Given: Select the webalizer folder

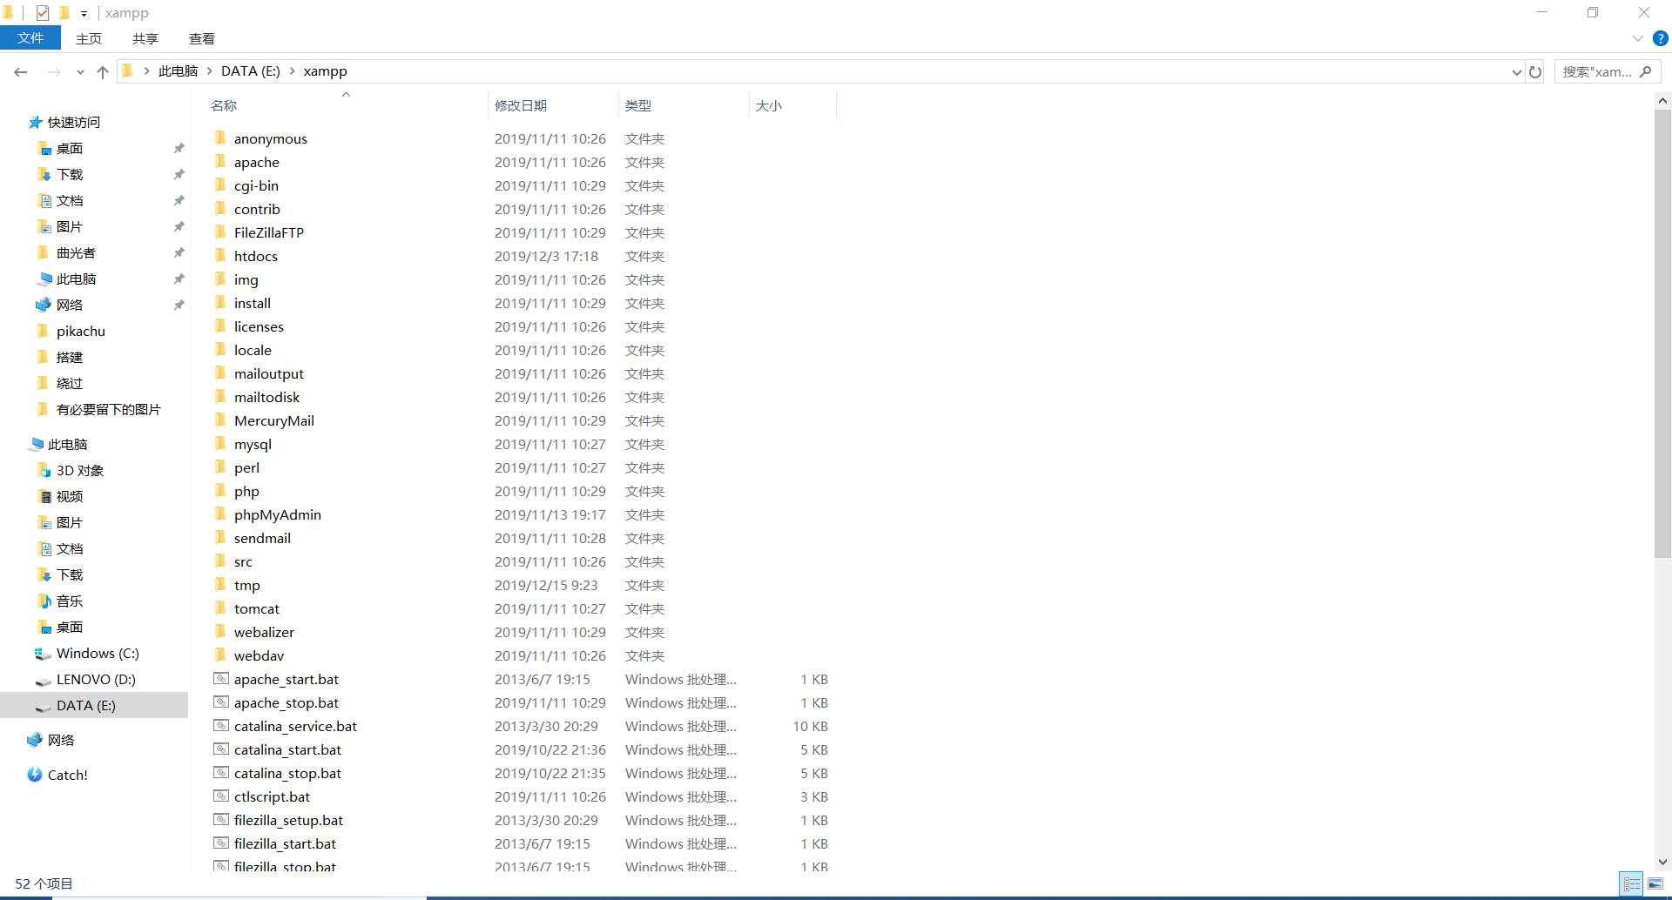Looking at the screenshot, I should pyautogui.click(x=264, y=632).
